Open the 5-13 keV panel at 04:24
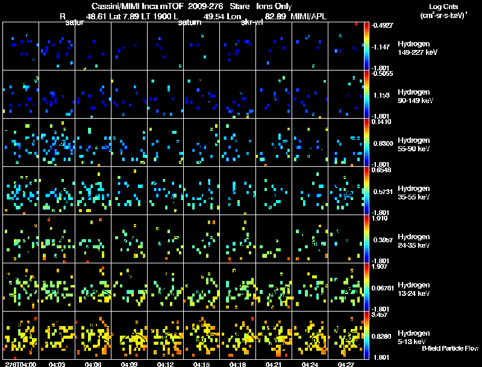Screen dimensions: 482x367 tap(310, 335)
